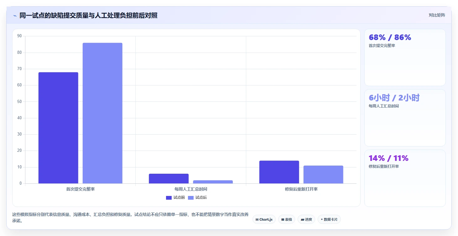Select the 数据卡片 chip
Image resolution: width=458 pixels, height=236 pixels.
pyautogui.click(x=329, y=219)
